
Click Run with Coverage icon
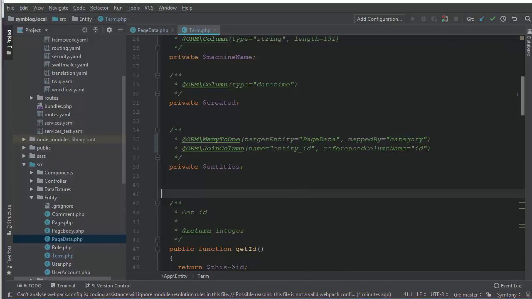click(434, 19)
